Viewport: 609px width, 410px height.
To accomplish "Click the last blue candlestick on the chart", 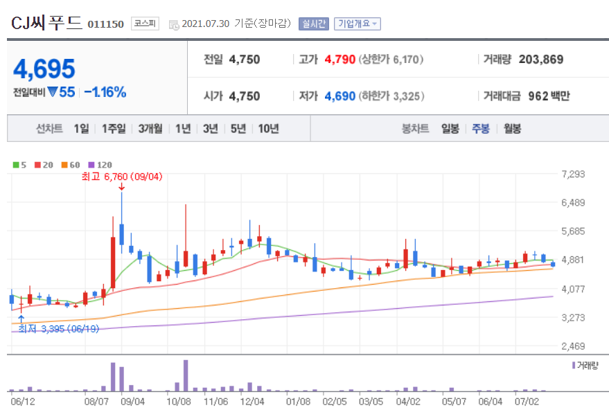I will [553, 264].
